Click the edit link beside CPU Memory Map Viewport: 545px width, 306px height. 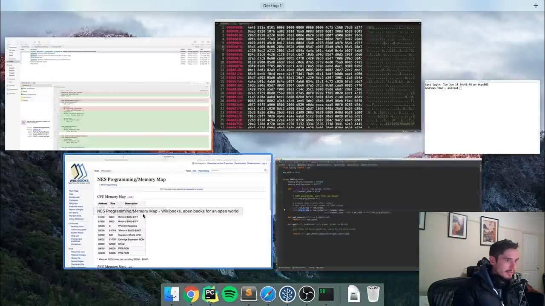(x=130, y=197)
